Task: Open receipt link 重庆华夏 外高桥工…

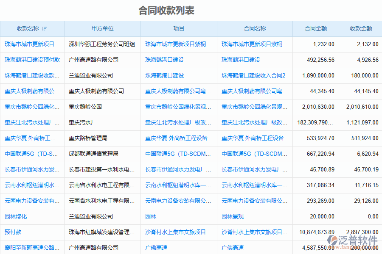Action: click(30, 138)
